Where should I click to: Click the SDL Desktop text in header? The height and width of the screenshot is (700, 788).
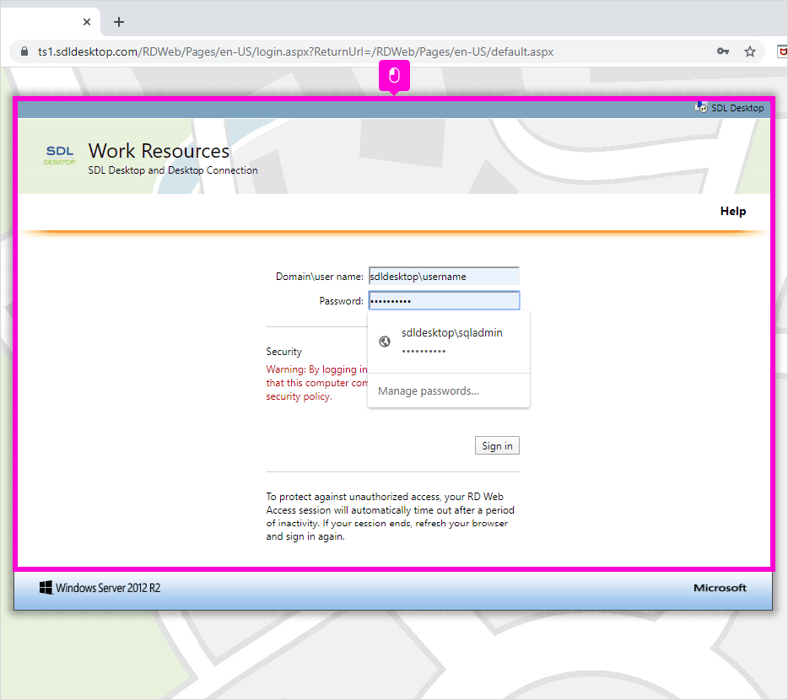pyautogui.click(x=737, y=108)
